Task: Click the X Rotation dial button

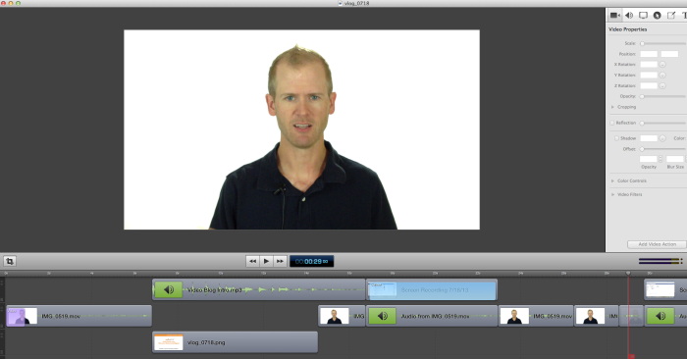Action: (662, 65)
